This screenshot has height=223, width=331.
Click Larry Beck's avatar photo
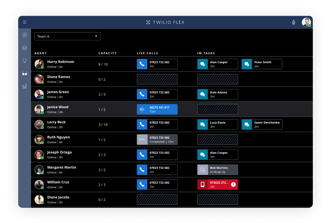39,124
